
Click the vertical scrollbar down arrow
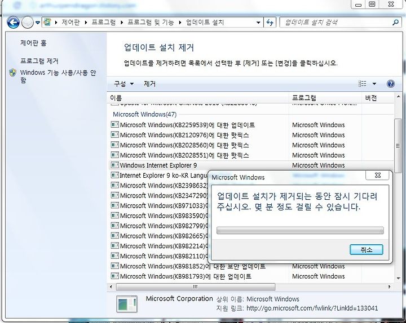click(x=398, y=279)
